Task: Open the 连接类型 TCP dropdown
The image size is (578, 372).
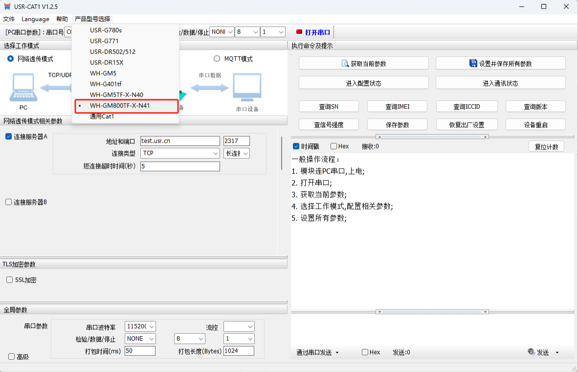Action: 180,153
